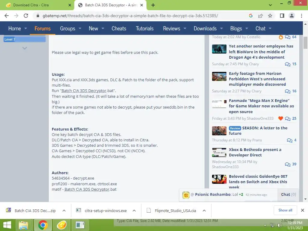This screenshot has height=231, width=308.
Task: Go back to previous page
Action: point(7,16)
